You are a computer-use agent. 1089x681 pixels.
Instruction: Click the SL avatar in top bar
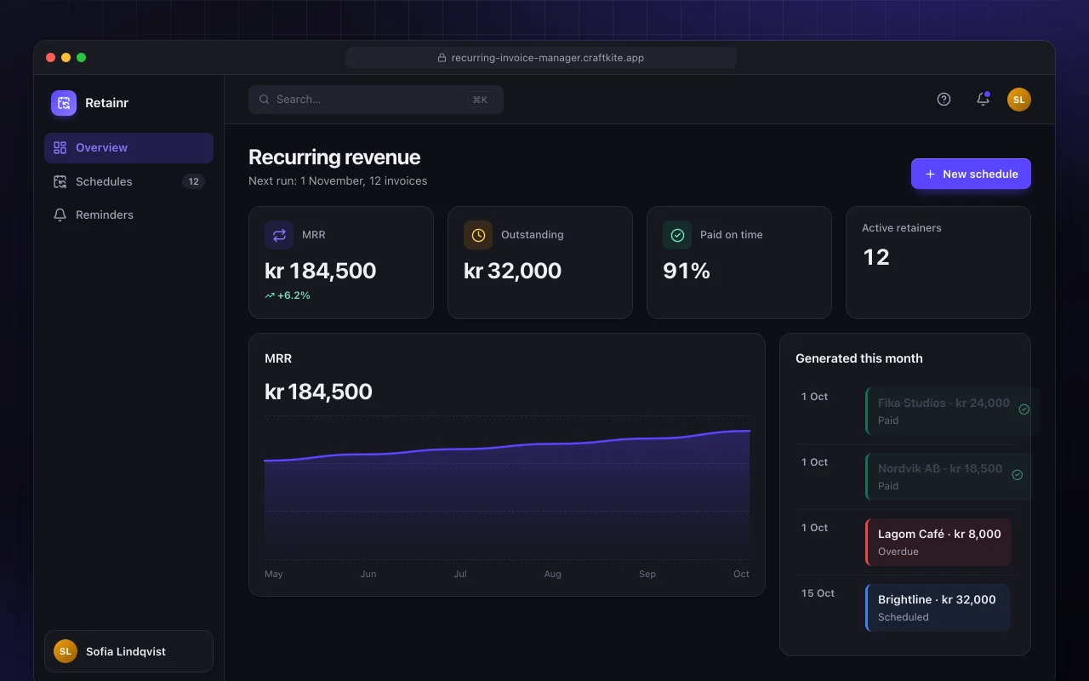[x=1019, y=100]
